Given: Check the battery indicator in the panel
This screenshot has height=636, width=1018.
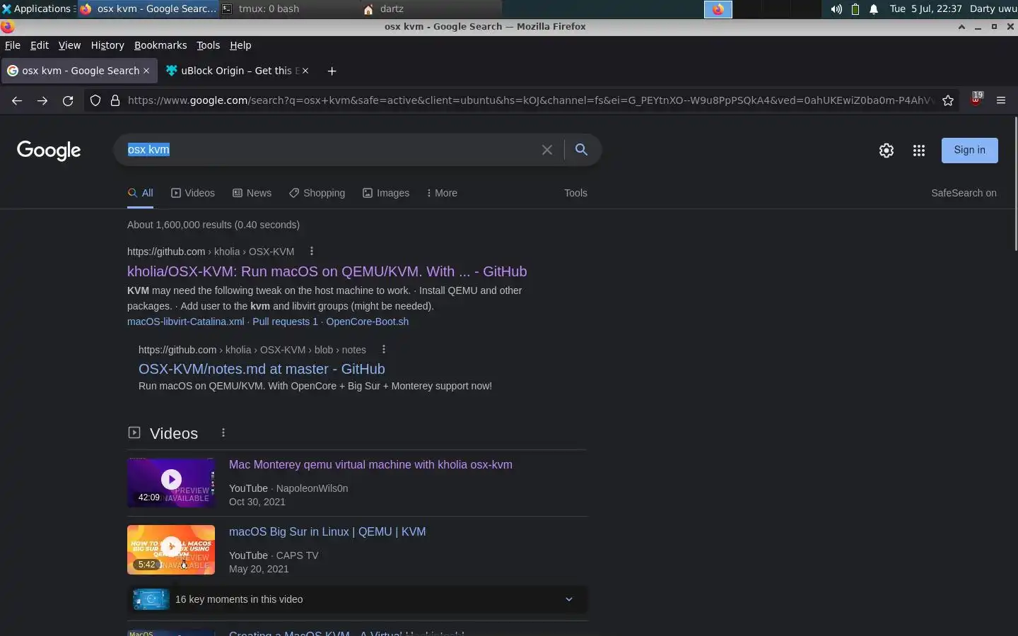Looking at the screenshot, I should point(855,9).
